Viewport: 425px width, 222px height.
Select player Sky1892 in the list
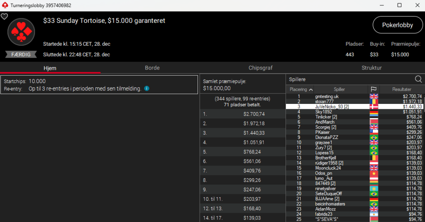coord(324,112)
